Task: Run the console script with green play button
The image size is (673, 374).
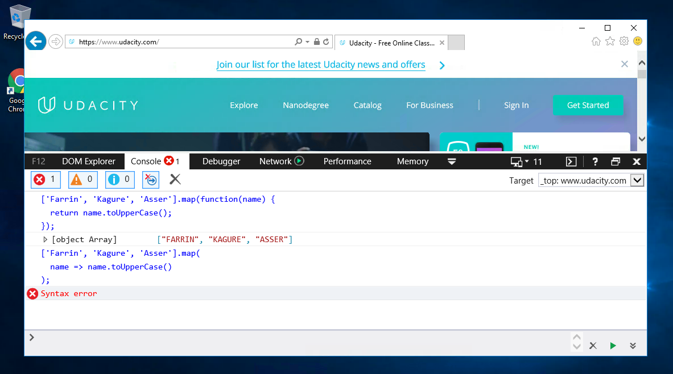Action: coord(613,346)
